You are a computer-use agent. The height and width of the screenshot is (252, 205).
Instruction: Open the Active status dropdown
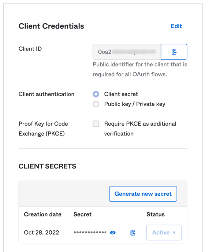[x=164, y=233]
